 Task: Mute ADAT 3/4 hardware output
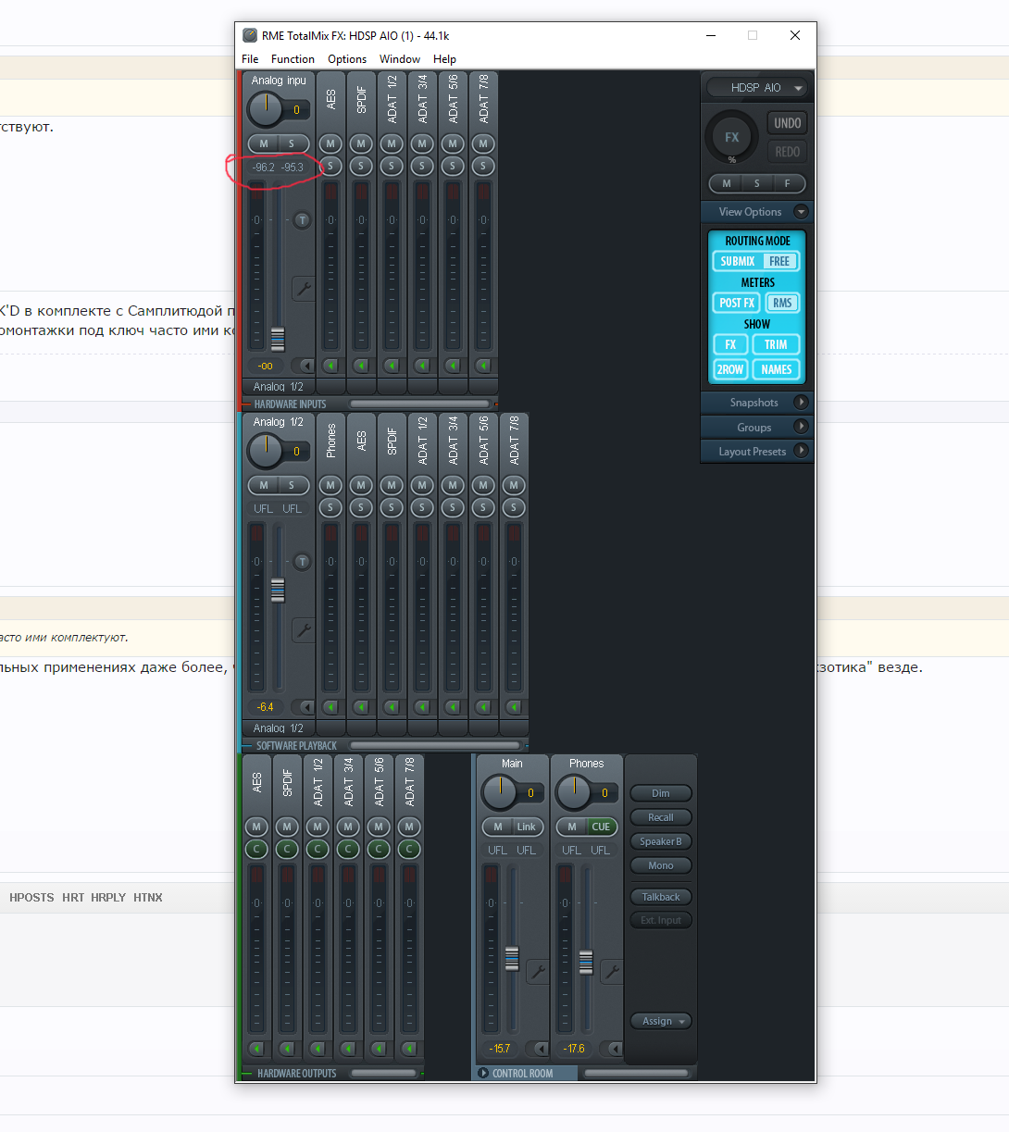point(348,827)
